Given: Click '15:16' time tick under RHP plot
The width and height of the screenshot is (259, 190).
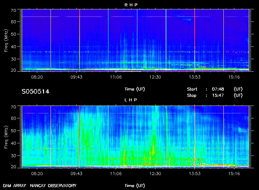Looking at the screenshot, I should point(234,77).
